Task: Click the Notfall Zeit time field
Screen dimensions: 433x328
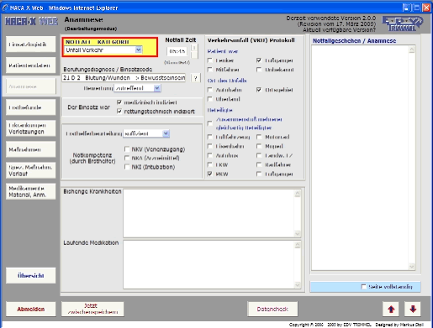Action: point(177,51)
